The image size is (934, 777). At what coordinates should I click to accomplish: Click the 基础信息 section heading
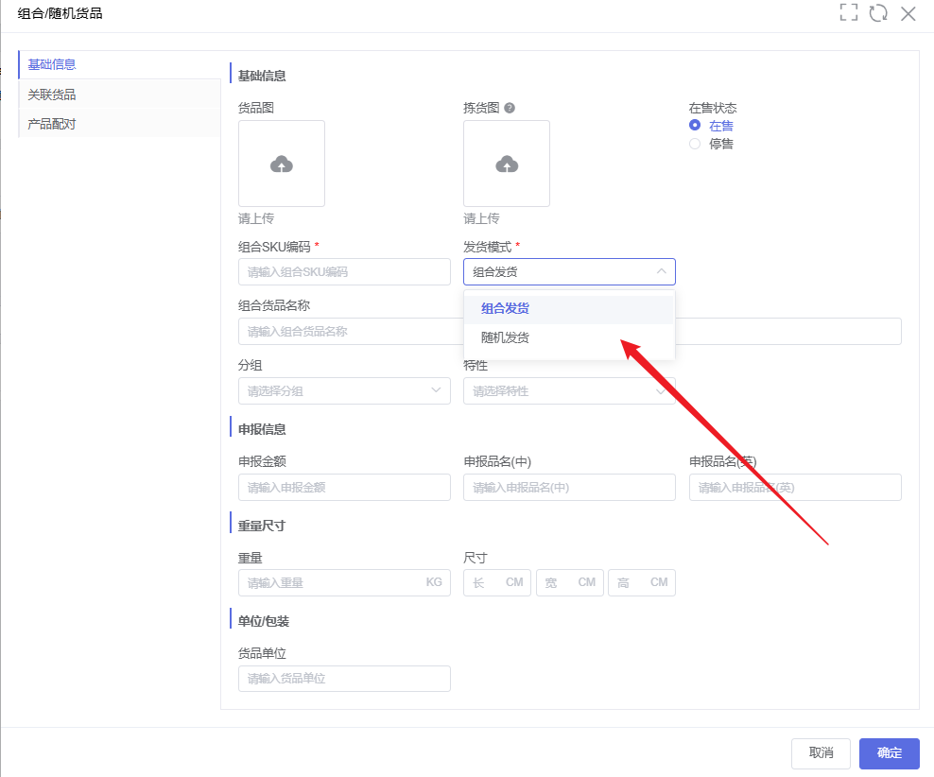click(x=262, y=76)
